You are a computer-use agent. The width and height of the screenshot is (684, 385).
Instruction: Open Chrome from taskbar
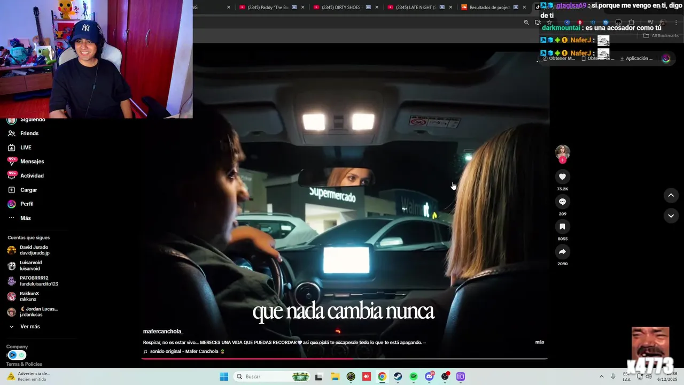click(382, 376)
